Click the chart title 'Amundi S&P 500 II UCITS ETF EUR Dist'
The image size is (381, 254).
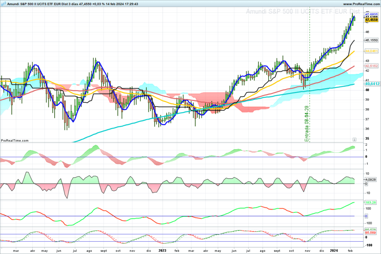point(302,12)
